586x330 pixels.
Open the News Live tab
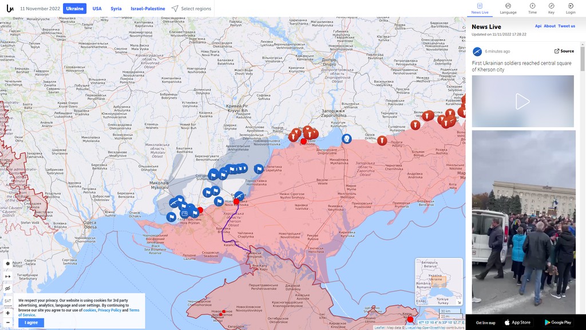(480, 8)
